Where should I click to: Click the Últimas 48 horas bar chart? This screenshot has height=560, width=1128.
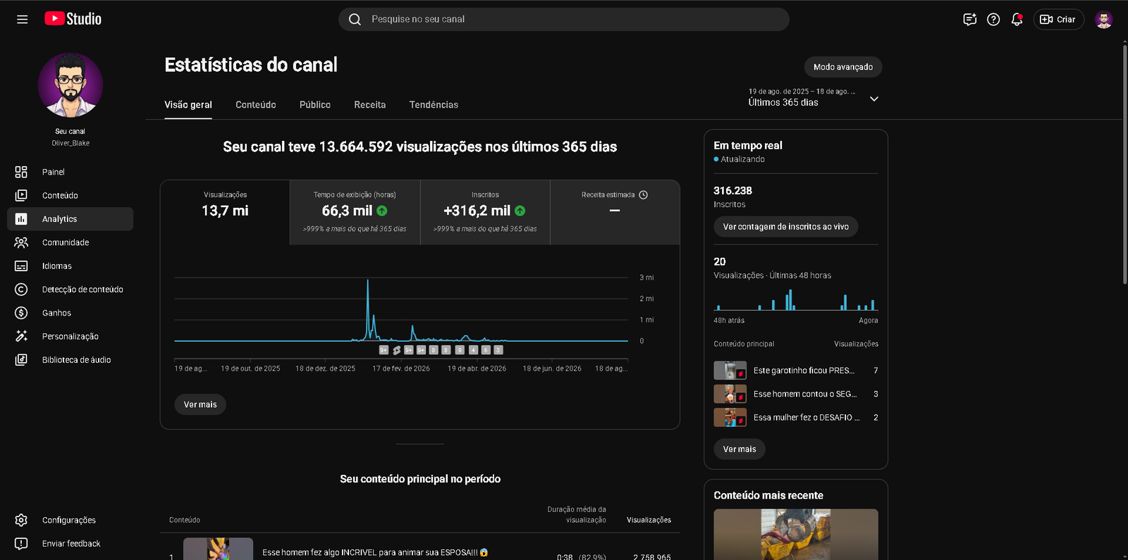(796, 301)
